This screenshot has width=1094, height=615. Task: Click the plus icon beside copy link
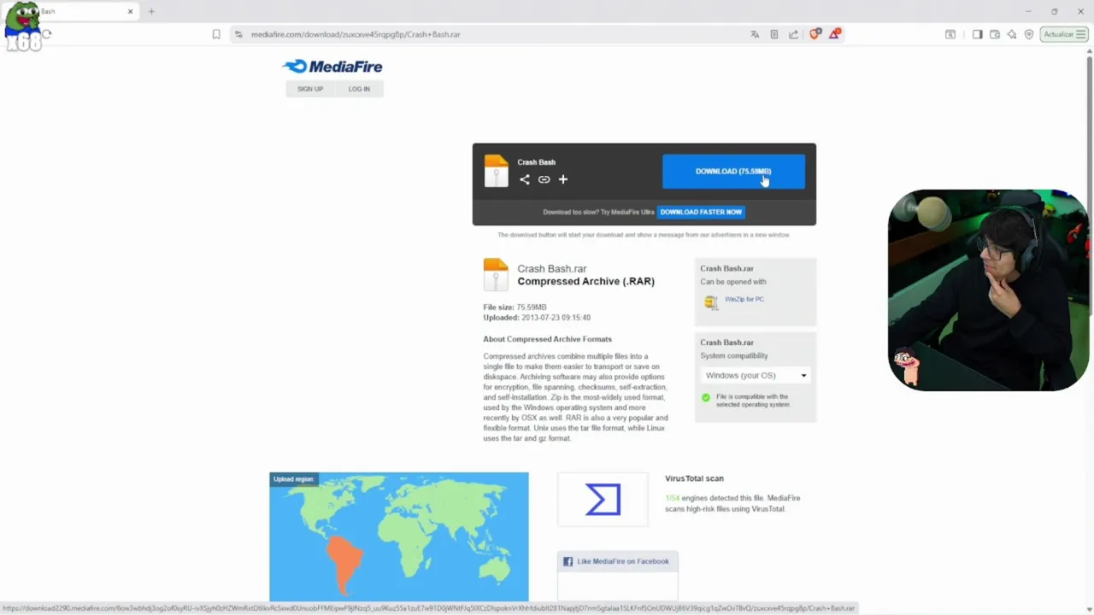[x=563, y=179]
